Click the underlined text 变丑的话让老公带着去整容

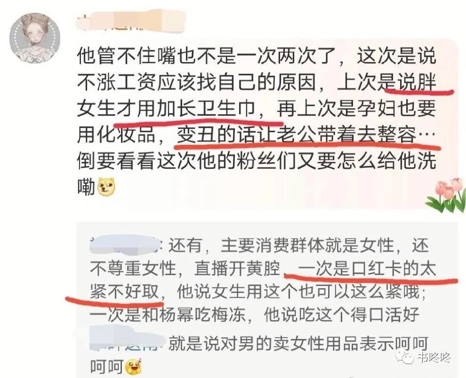point(296,135)
